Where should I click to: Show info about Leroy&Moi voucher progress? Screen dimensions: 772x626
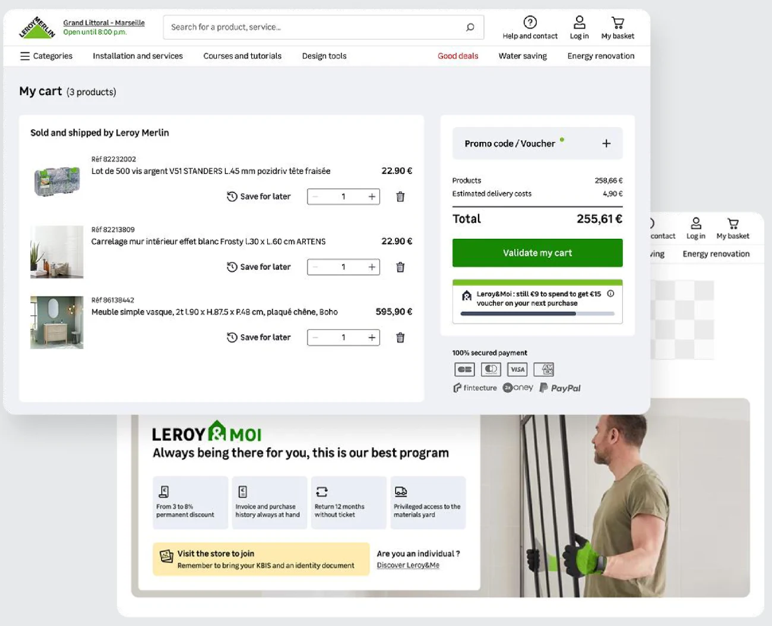coord(610,293)
